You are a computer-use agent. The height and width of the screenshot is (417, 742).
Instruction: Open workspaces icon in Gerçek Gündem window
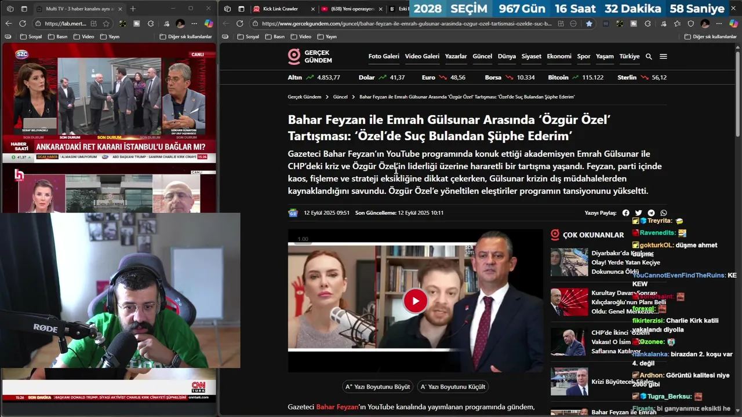point(227,9)
